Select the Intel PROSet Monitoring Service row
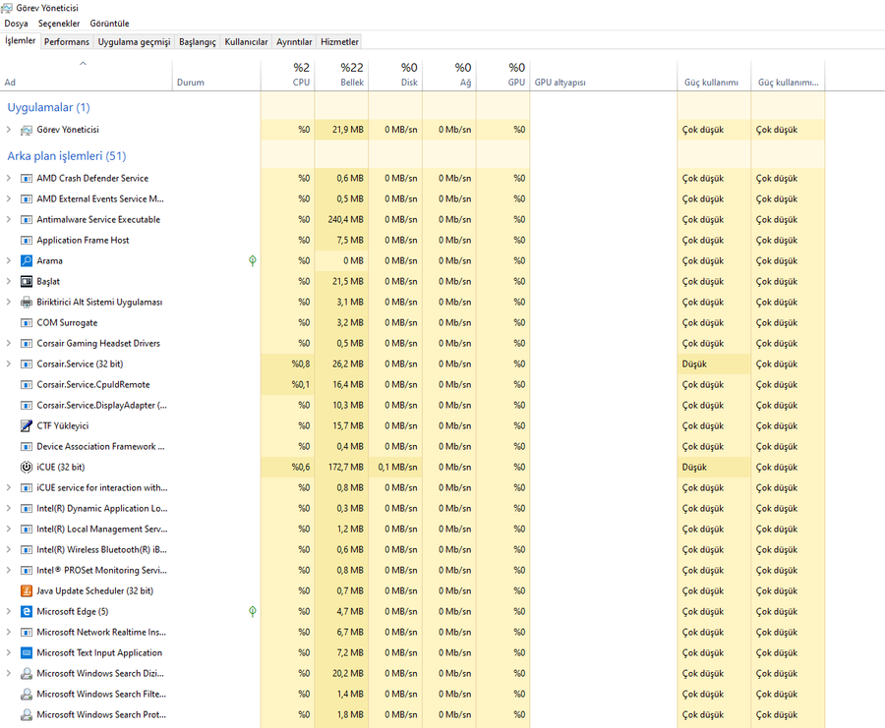The width and height of the screenshot is (885, 728). coord(412,570)
